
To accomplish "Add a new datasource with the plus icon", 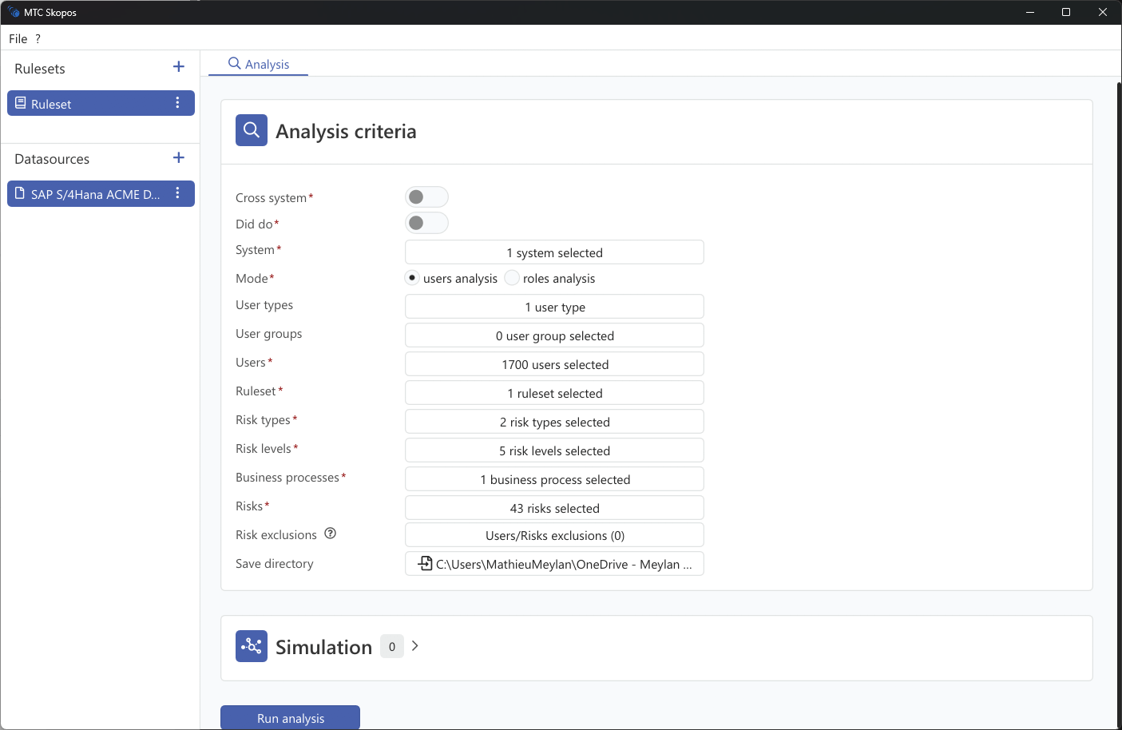I will [178, 157].
